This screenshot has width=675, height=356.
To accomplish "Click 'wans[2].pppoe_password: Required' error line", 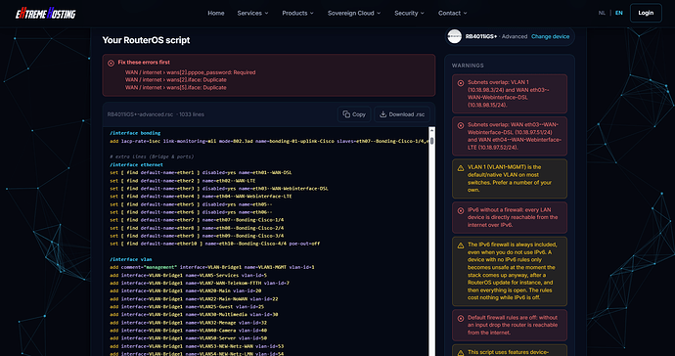I will [x=191, y=72].
